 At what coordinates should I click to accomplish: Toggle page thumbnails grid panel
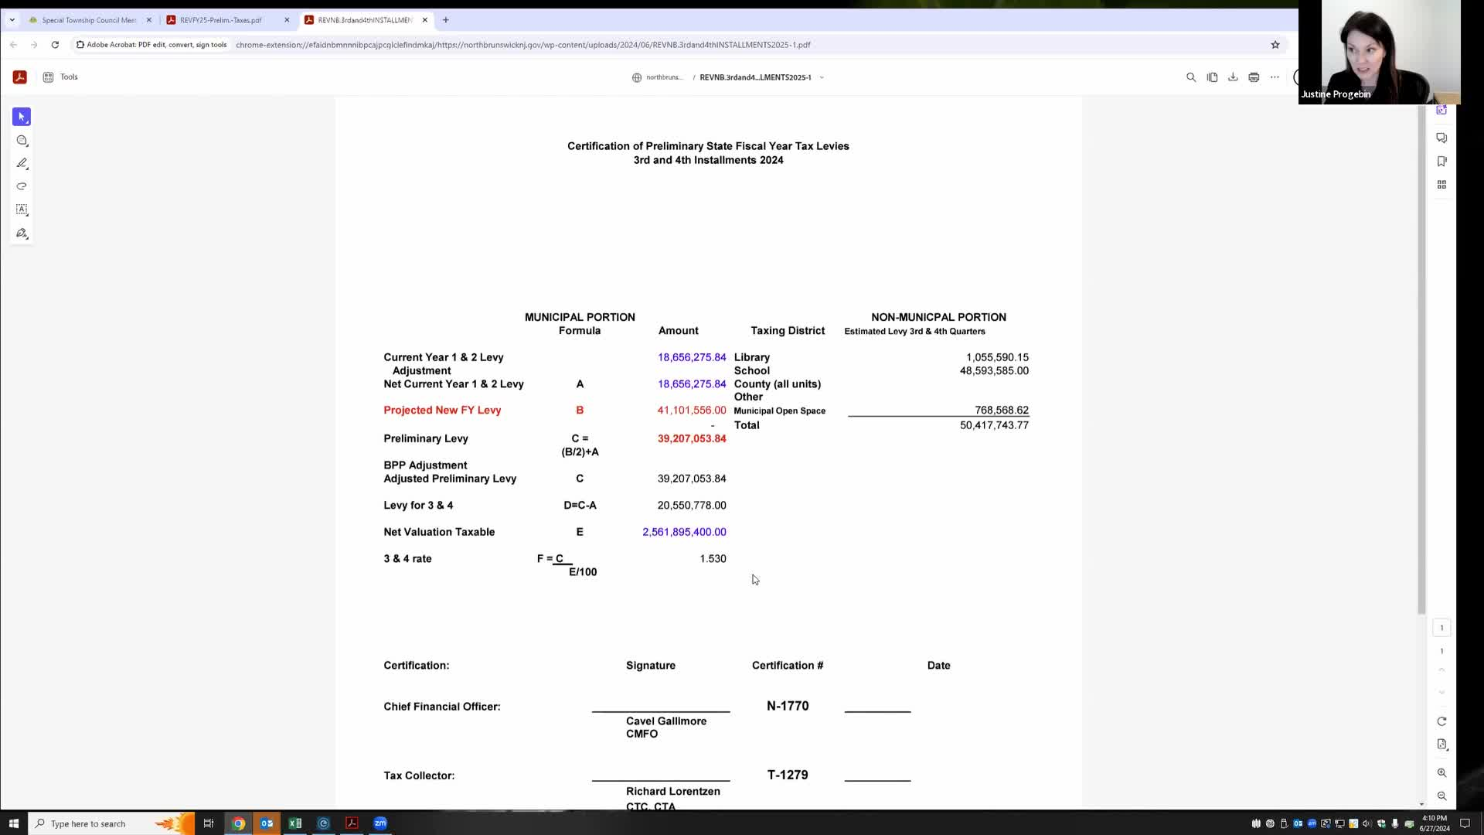click(1441, 185)
